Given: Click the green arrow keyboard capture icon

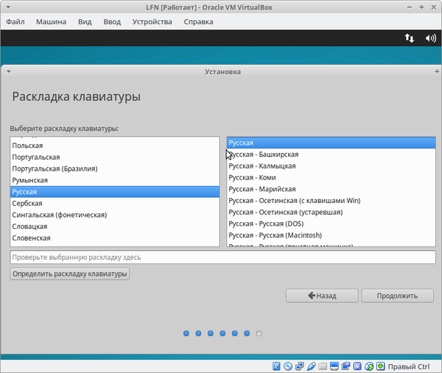Looking at the screenshot, I should [x=380, y=366].
